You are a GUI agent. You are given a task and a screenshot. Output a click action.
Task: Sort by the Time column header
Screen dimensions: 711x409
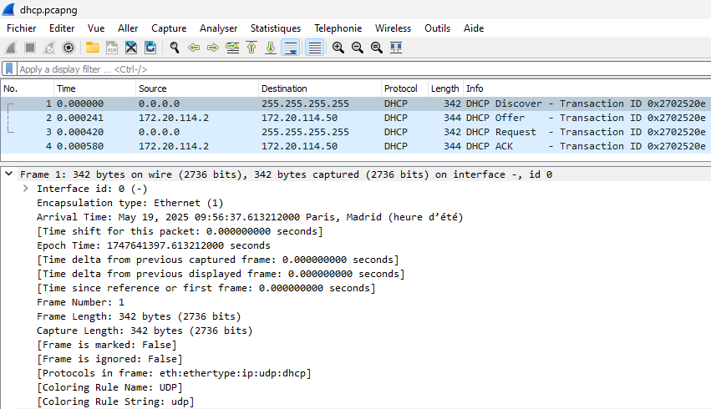94,88
